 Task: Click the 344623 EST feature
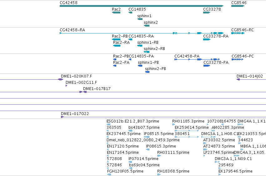239,143
